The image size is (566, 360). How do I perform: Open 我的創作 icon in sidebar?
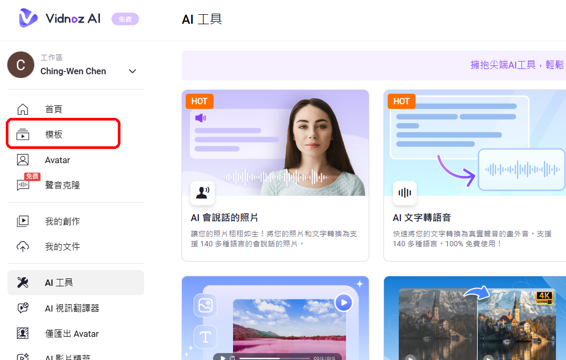click(23, 221)
